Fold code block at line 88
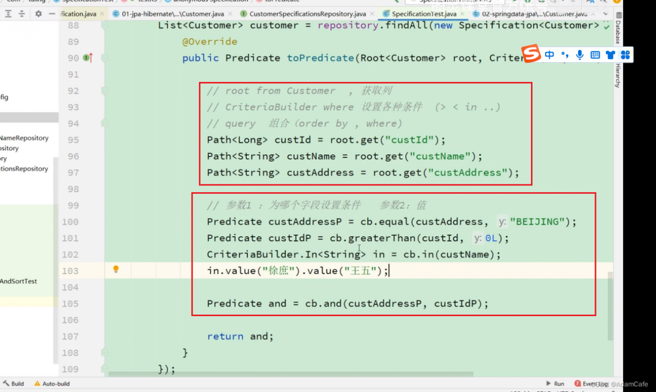Screen dimensions: 656x392 click(105, 25)
